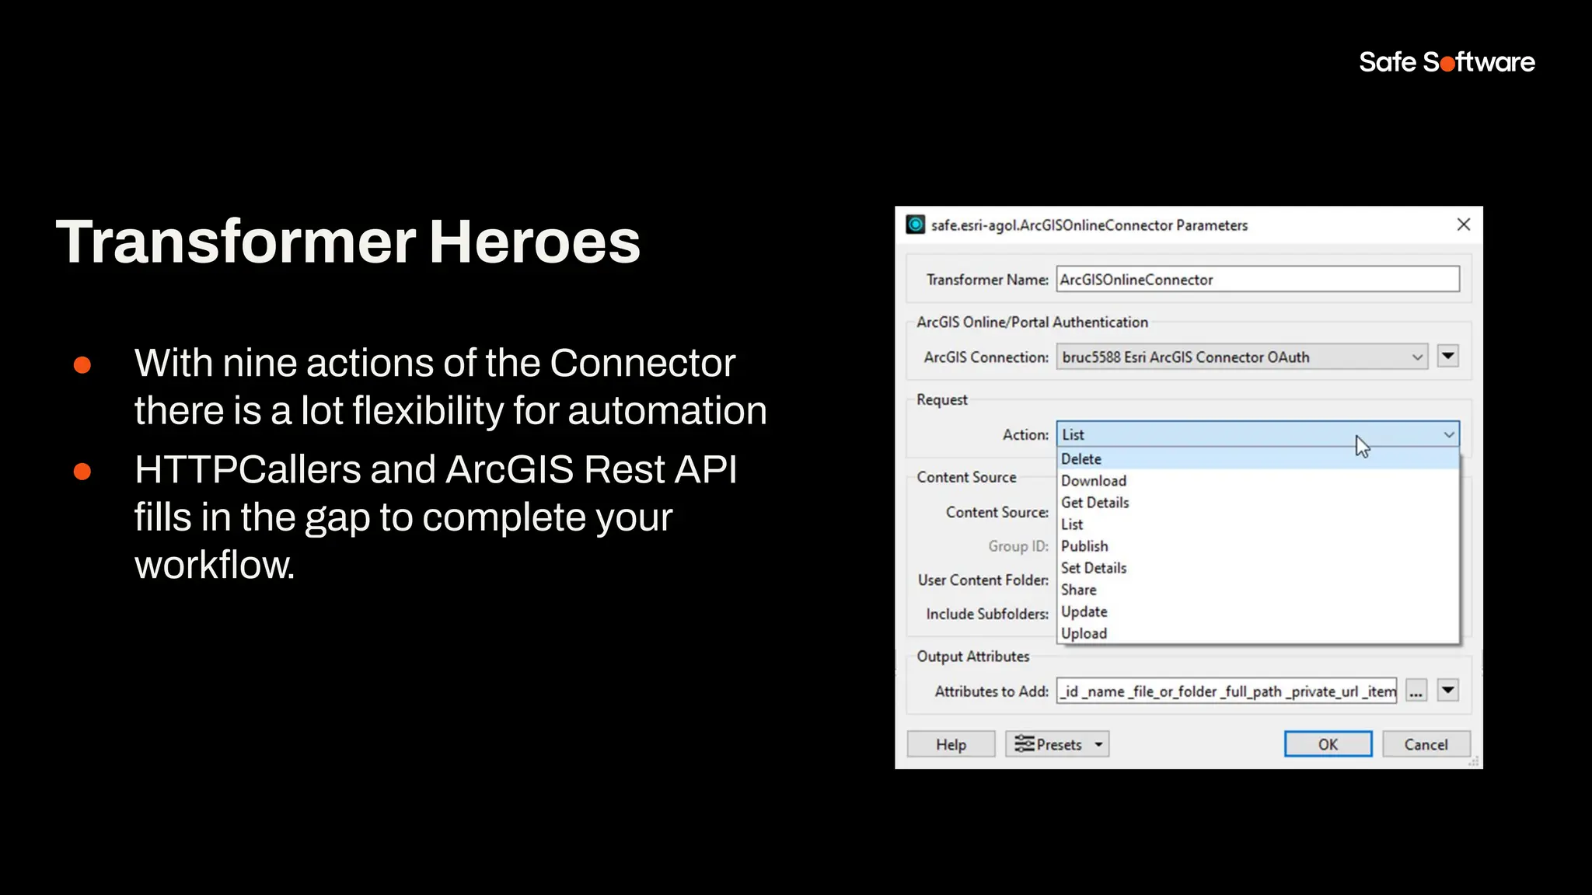Screen dimensions: 1592x895
Task: Click the Transformer Name input field
Action: coord(1258,280)
